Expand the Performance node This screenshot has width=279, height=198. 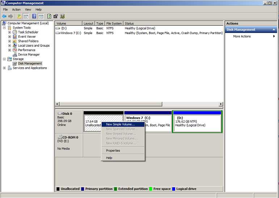(10, 50)
